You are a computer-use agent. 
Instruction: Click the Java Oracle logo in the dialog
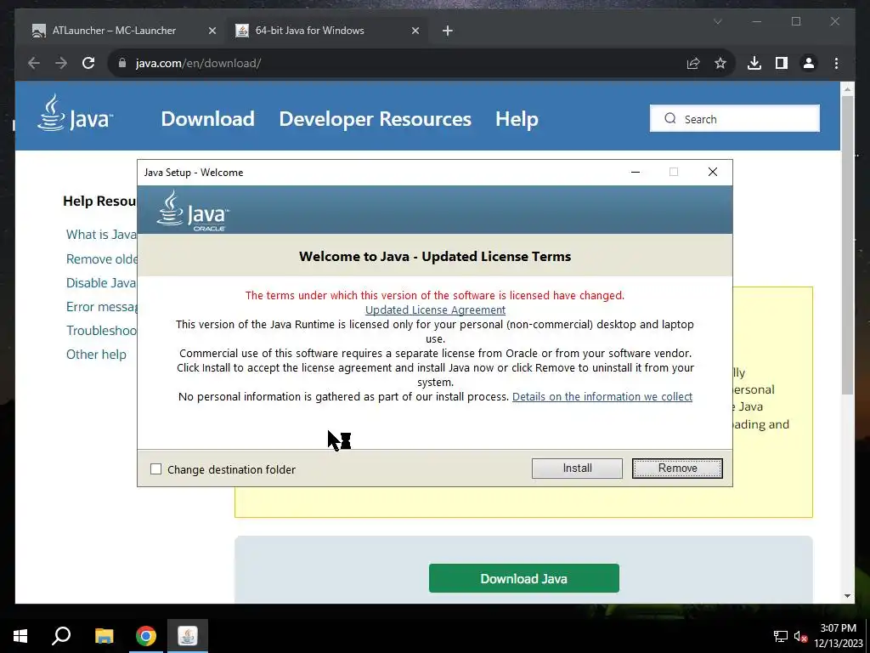(192, 211)
